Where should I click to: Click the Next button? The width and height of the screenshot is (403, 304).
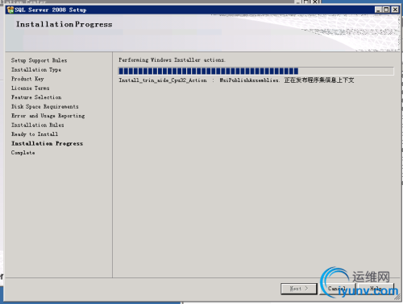click(299, 289)
